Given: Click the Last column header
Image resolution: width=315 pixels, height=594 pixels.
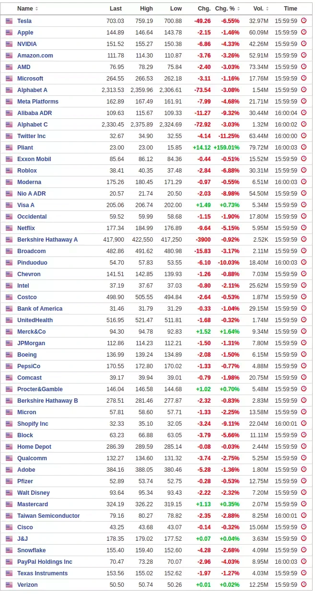Looking at the screenshot, I should tap(116, 9).
